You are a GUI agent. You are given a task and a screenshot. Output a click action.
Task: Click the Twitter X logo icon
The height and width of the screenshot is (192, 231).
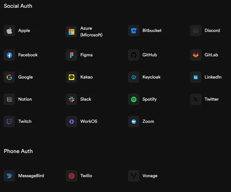coord(196,99)
